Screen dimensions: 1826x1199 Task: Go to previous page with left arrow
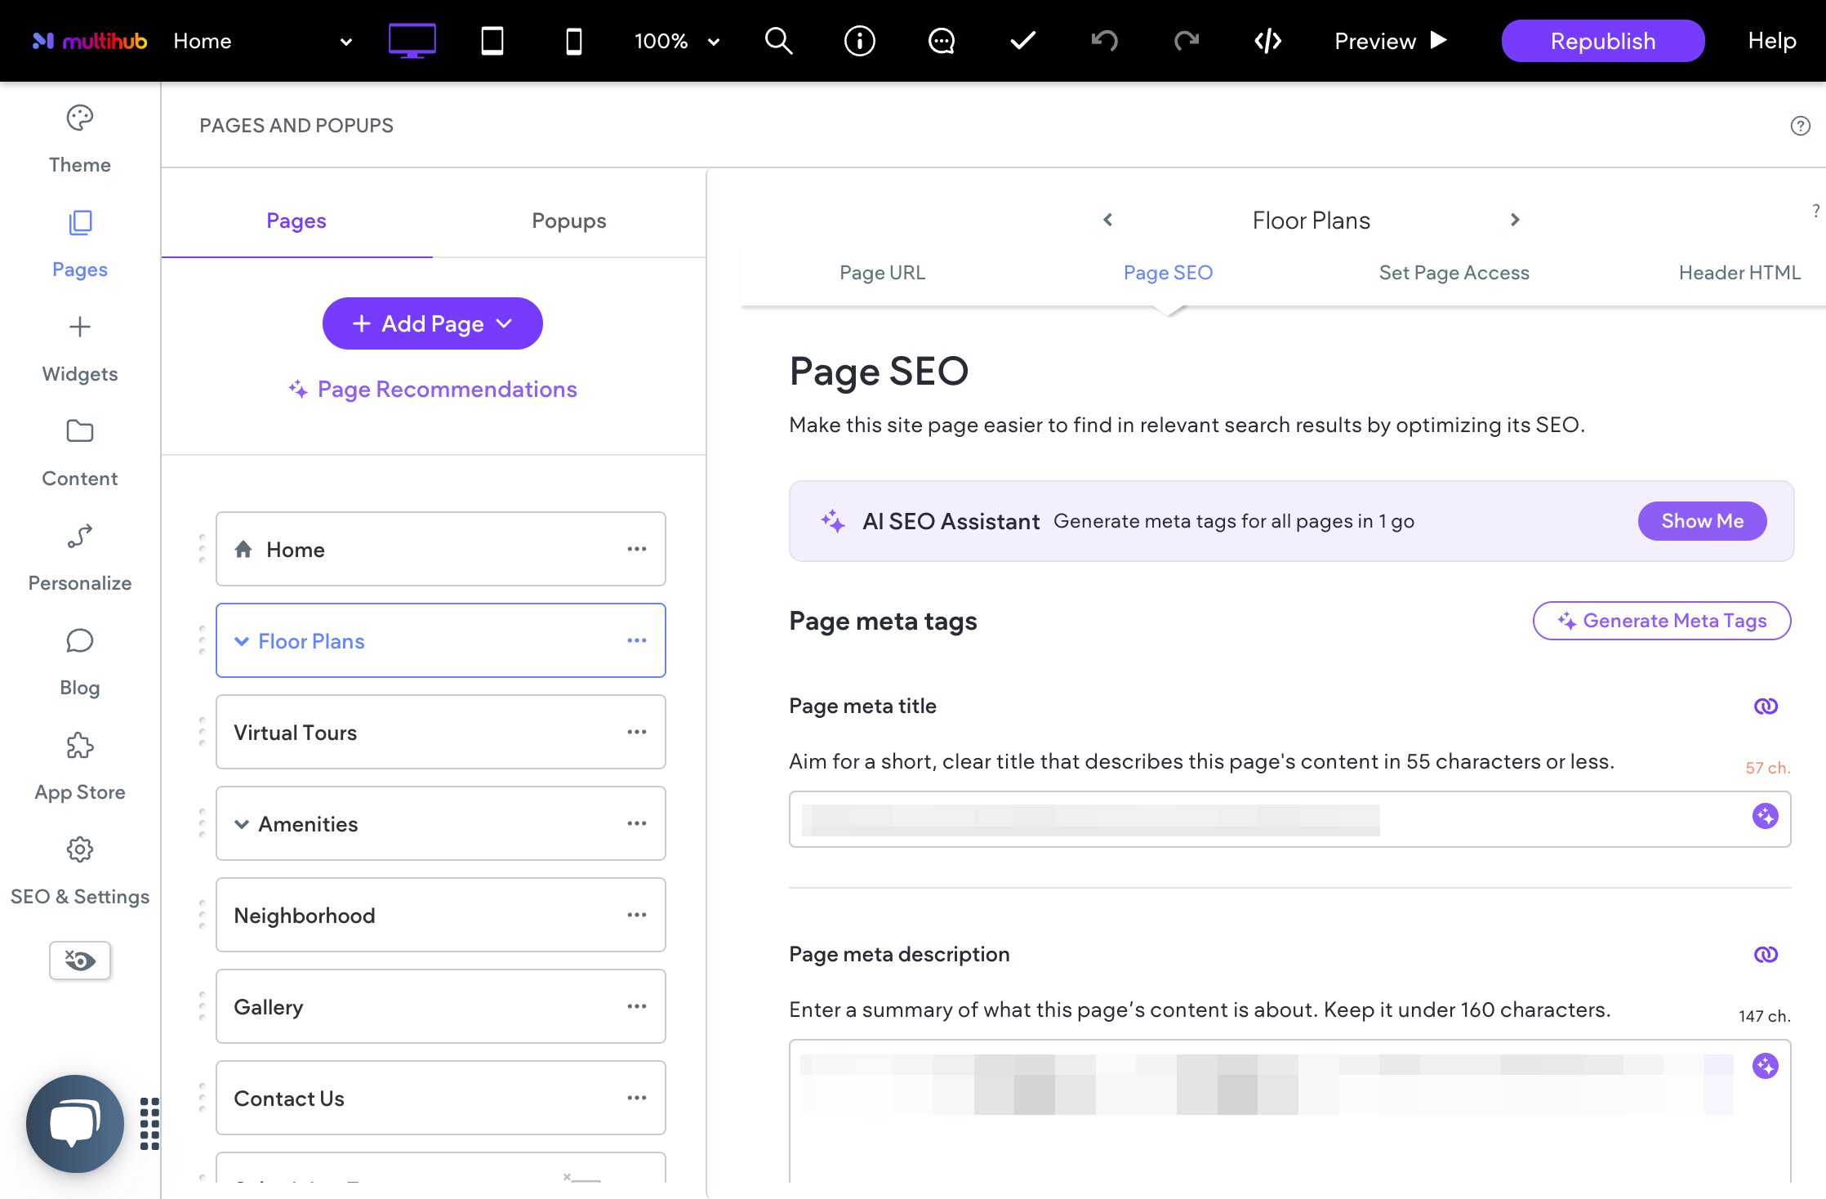click(1108, 220)
